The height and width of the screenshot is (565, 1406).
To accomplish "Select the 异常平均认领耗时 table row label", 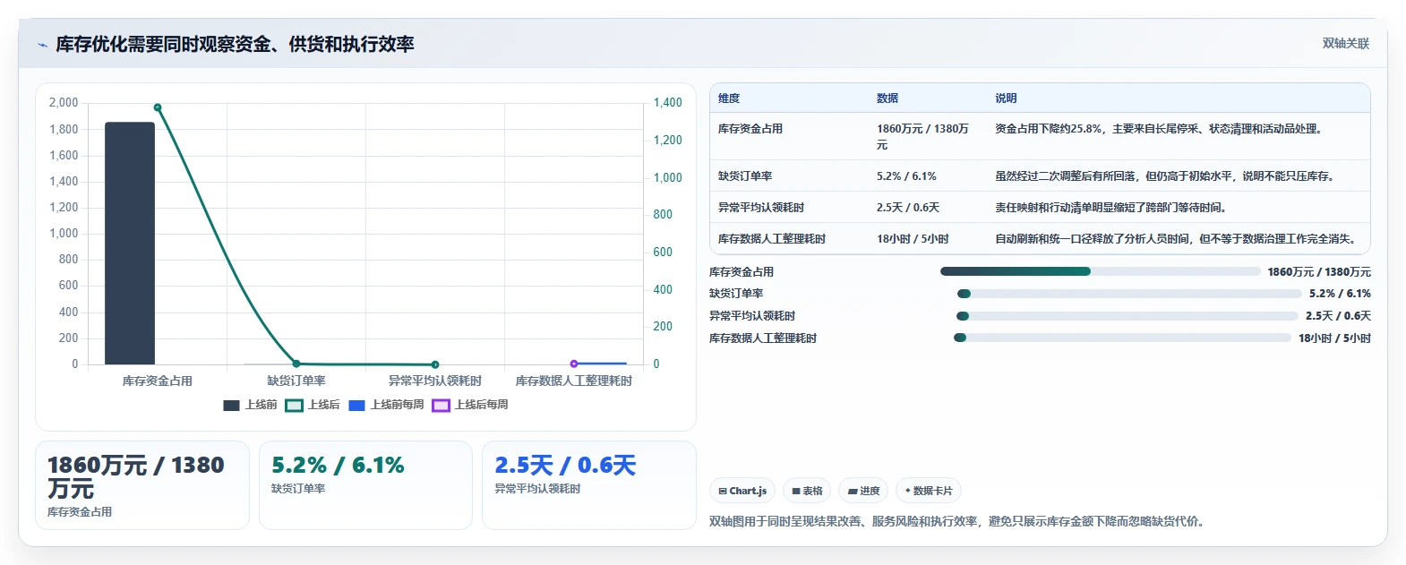I will pos(761,208).
